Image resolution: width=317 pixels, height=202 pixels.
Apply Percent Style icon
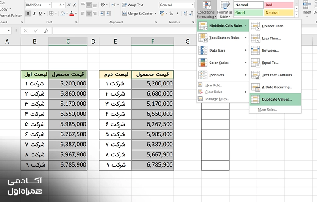[171, 14]
